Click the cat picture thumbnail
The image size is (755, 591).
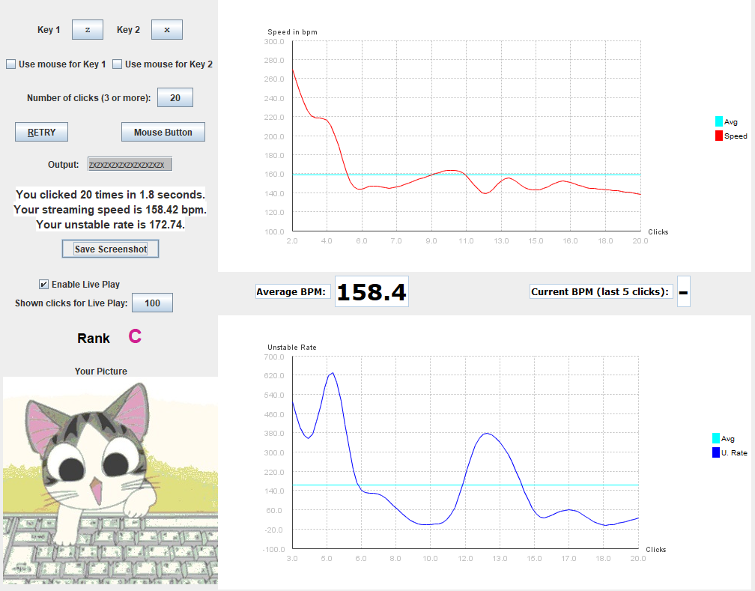click(110, 480)
